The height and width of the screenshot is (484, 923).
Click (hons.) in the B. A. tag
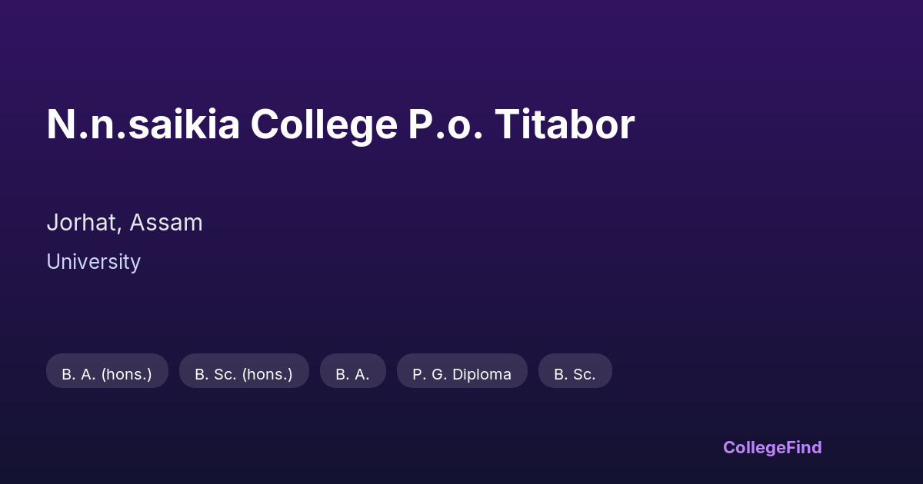[126, 374]
